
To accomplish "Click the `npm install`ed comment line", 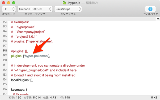I will [43, 75].
